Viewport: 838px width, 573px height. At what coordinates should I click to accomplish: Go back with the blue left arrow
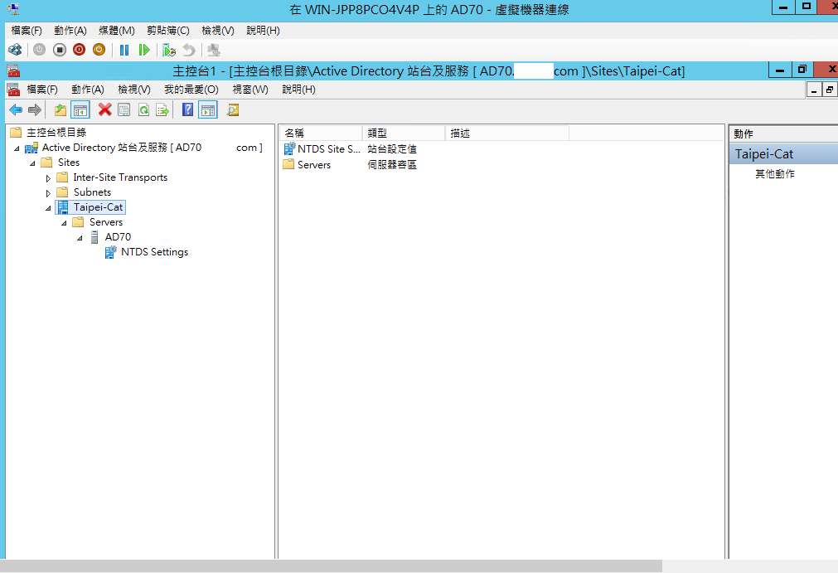16,110
